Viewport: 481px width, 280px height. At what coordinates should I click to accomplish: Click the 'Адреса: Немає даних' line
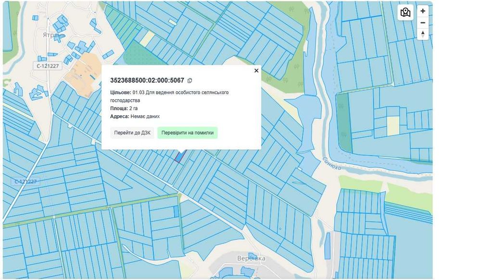[135, 116]
